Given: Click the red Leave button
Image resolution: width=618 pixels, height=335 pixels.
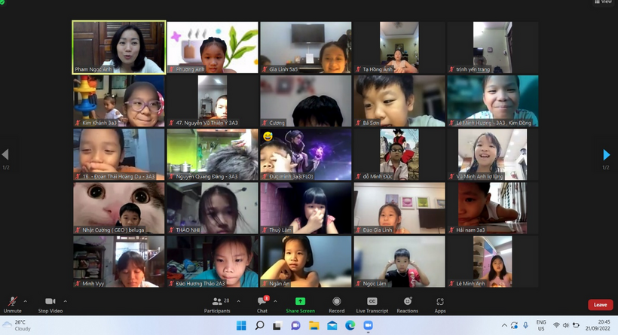Looking at the screenshot, I should (600, 305).
